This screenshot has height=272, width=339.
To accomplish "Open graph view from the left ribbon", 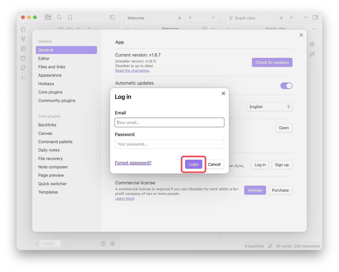I will [23, 39].
